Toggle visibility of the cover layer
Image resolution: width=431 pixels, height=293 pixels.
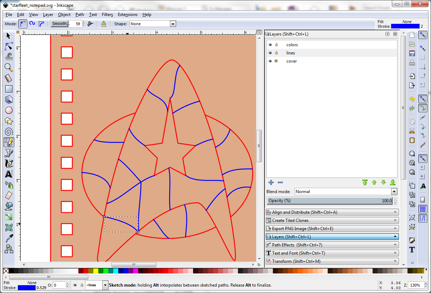tap(270, 61)
